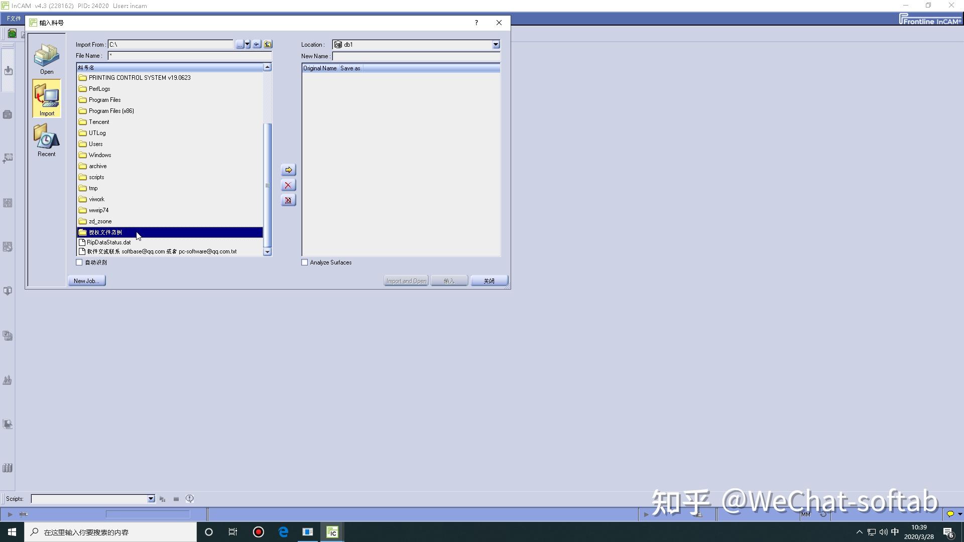The height and width of the screenshot is (542, 964).
Task: Open the Recent jobs icon
Action: [x=46, y=139]
